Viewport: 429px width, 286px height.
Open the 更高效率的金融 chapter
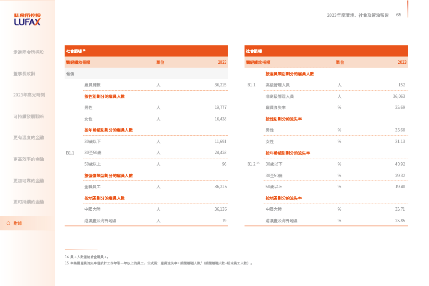(28, 159)
